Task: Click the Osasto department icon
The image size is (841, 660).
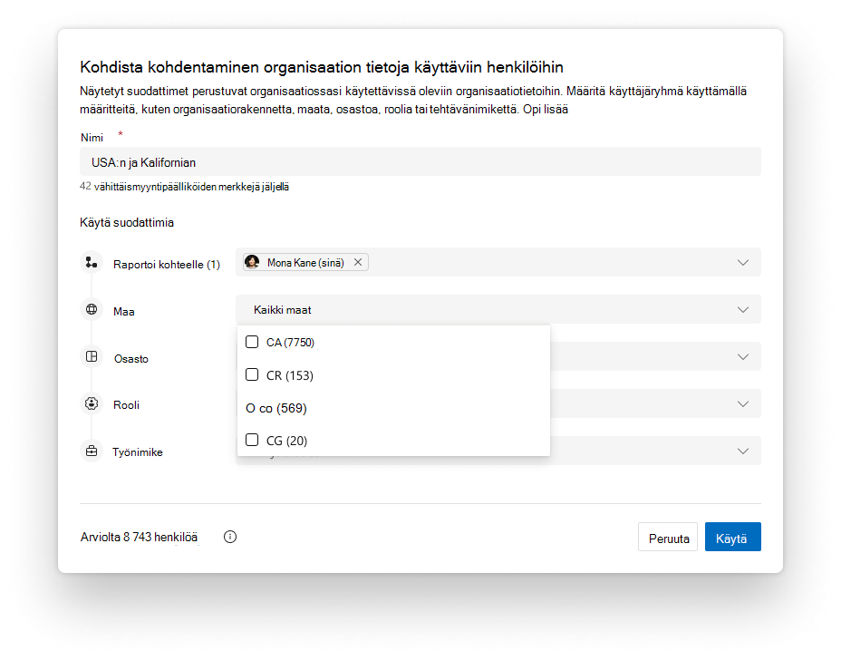Action: point(92,357)
